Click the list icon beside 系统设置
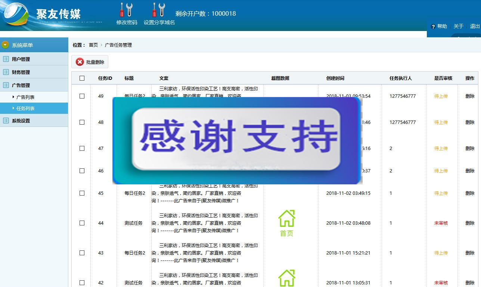Screen dimensions: 481x287 [6, 121]
